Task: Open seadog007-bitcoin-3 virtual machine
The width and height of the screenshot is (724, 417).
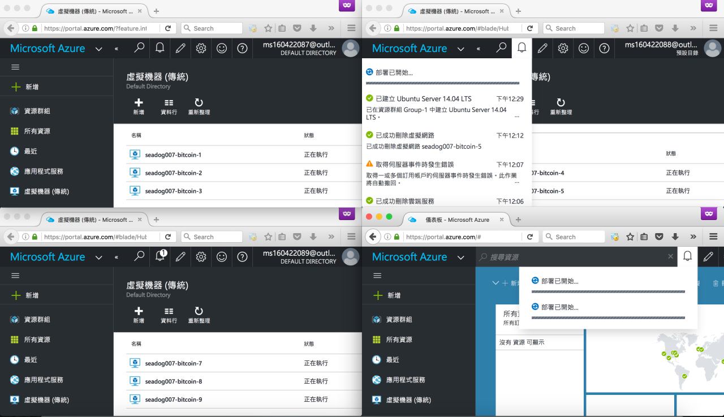Action: [173, 191]
